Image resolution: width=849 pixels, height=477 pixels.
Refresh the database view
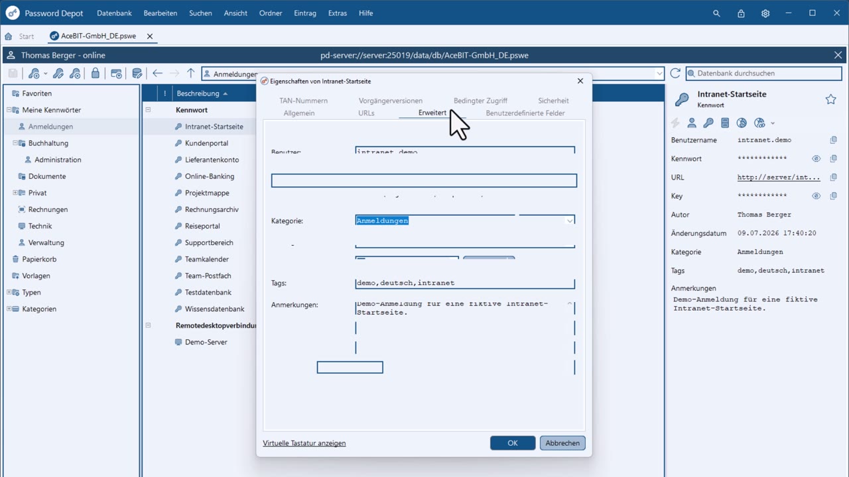(x=675, y=74)
